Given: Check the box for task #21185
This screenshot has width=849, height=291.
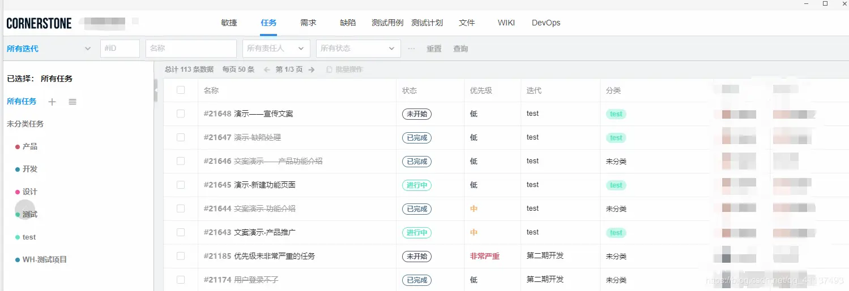Looking at the screenshot, I should click(x=181, y=256).
